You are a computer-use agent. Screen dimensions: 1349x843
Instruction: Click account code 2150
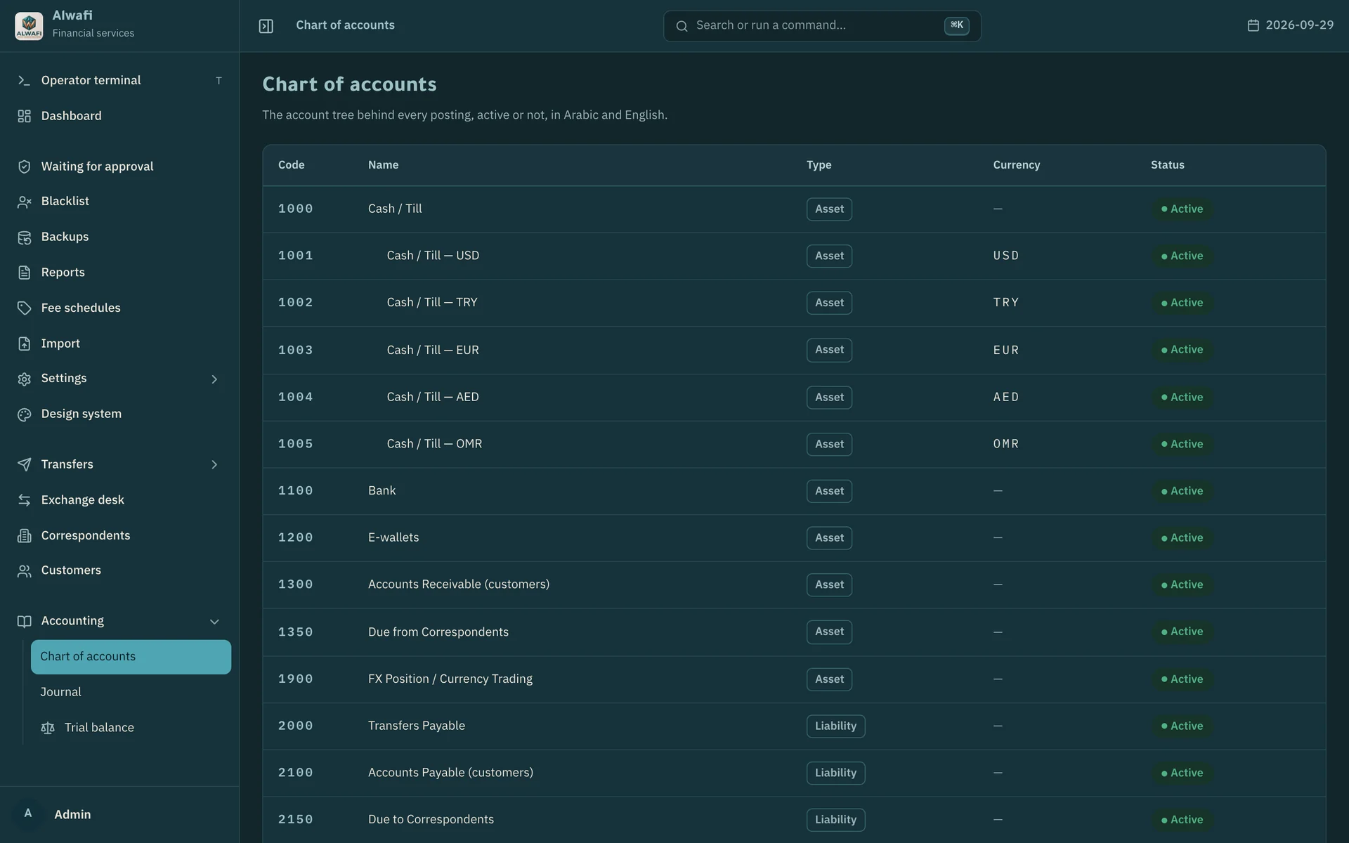tap(295, 820)
